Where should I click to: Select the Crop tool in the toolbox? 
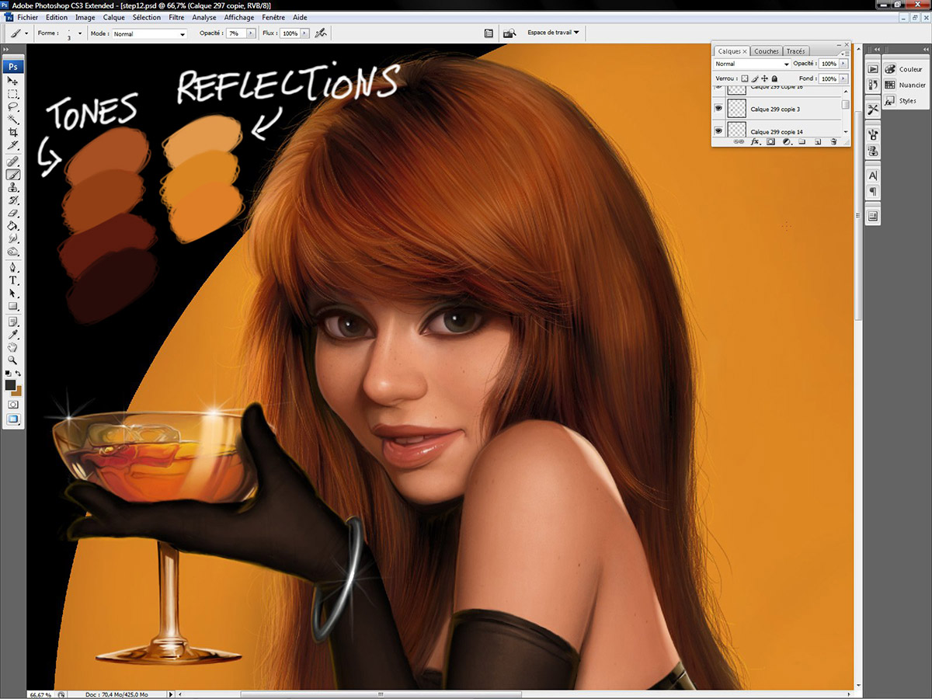[x=13, y=133]
